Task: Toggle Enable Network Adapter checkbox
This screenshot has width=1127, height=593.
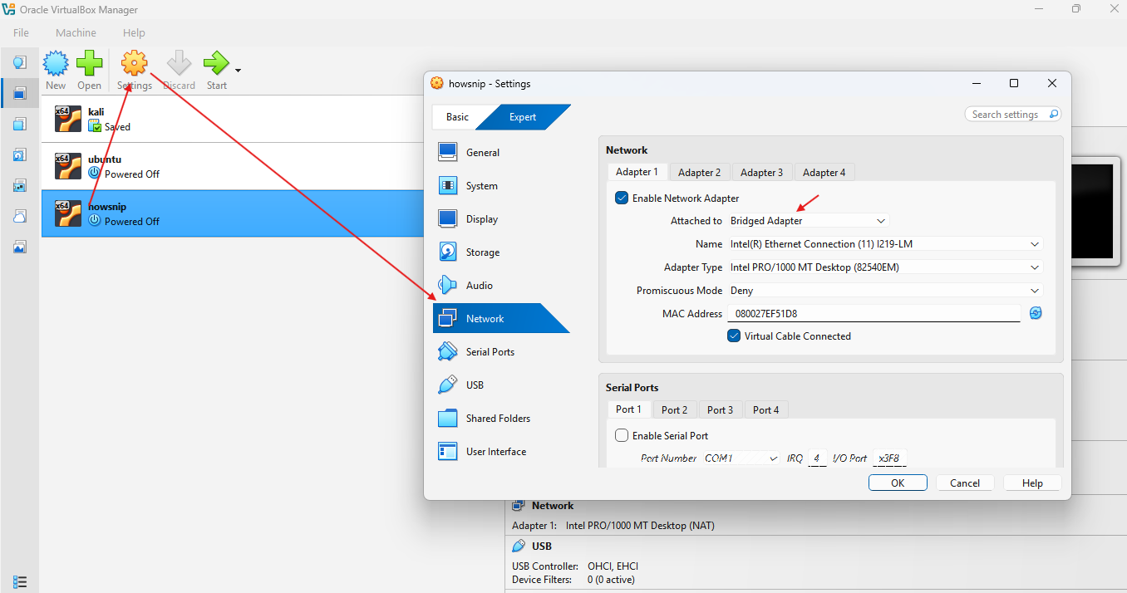Action: [622, 198]
